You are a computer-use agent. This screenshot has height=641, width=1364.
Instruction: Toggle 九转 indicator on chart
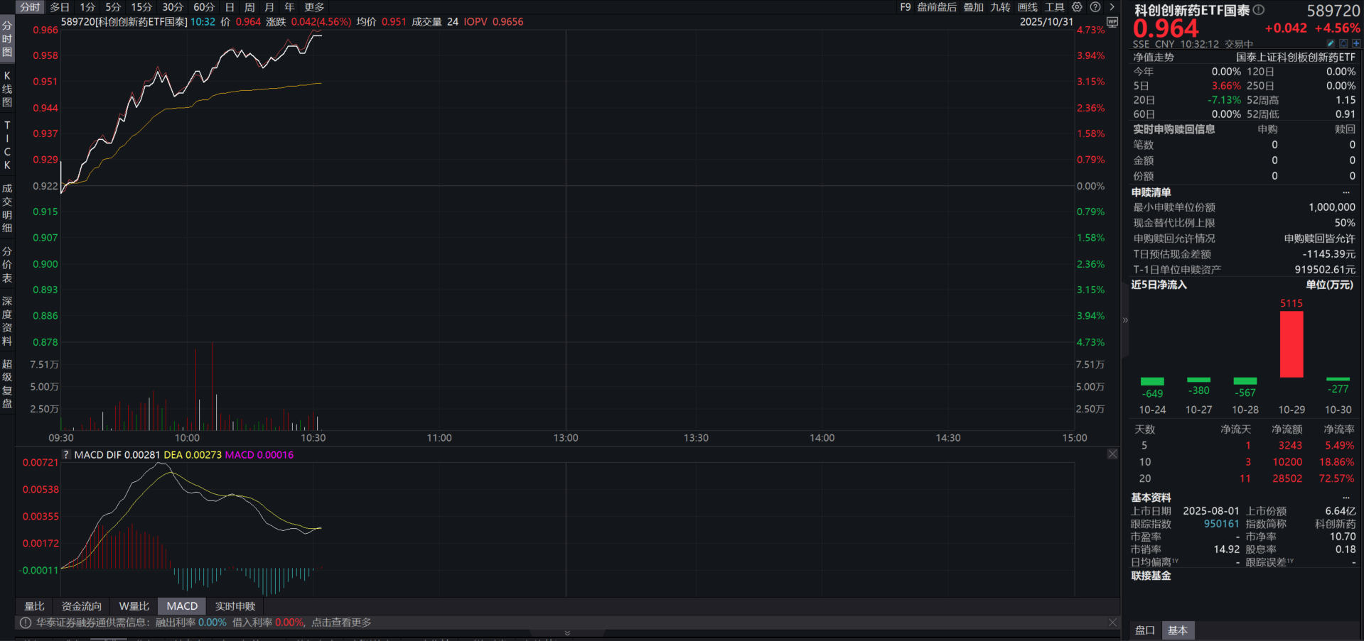point(1000,7)
